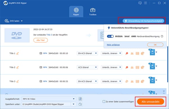
Task: Click the scissors cut icon for Title 1
Action: (x=132, y=53)
